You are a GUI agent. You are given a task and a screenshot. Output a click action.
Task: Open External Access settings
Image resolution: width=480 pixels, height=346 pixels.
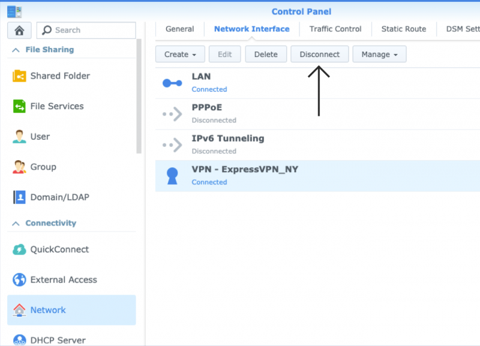tap(20, 279)
